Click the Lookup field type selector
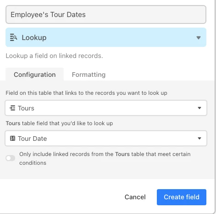Image resolution: width=216 pixels, height=214 pixels. tap(106, 37)
